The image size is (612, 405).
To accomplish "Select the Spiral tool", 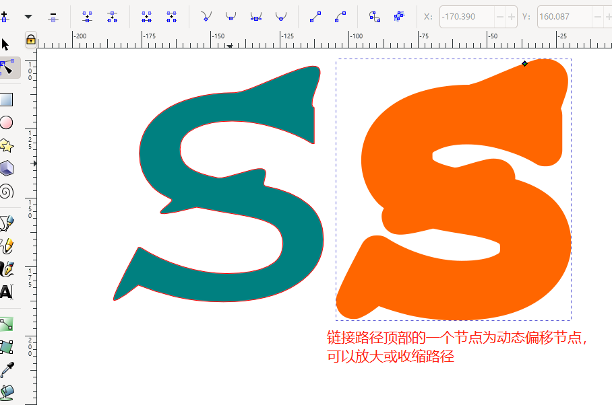I will coord(7,191).
